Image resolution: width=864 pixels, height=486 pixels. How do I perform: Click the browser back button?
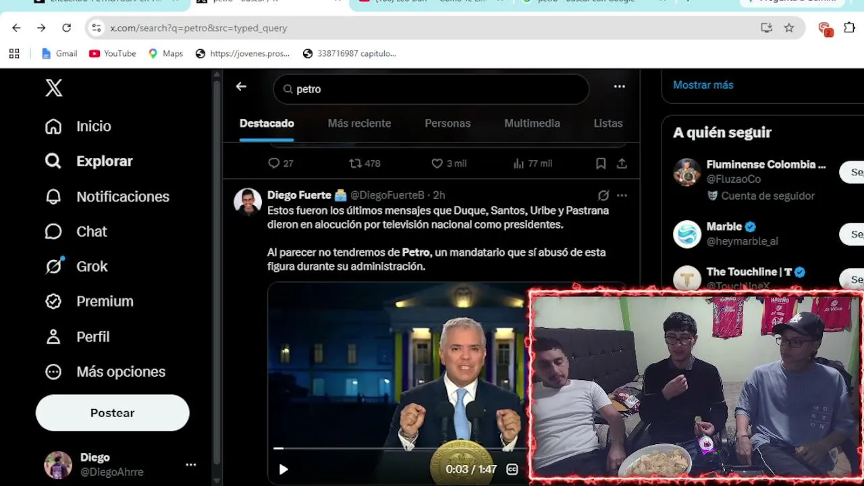coord(16,28)
